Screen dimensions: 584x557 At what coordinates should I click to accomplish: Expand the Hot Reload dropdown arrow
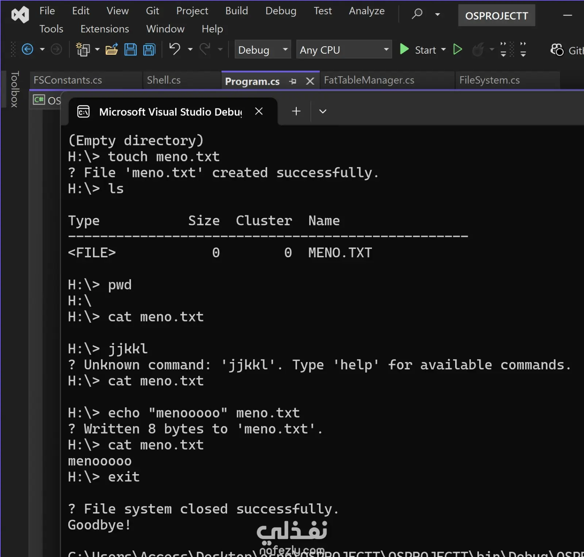[x=492, y=49]
